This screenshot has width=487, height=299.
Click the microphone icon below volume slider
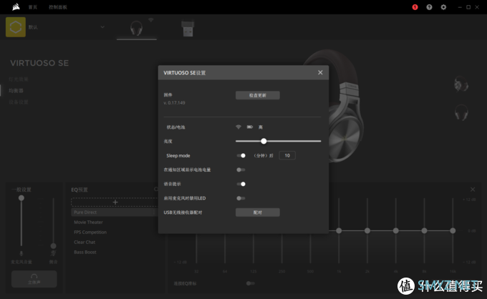[x=21, y=254]
